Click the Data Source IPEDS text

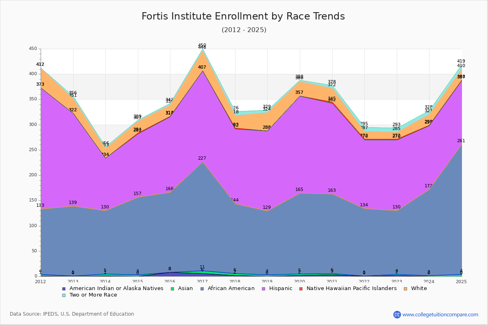click(72, 314)
